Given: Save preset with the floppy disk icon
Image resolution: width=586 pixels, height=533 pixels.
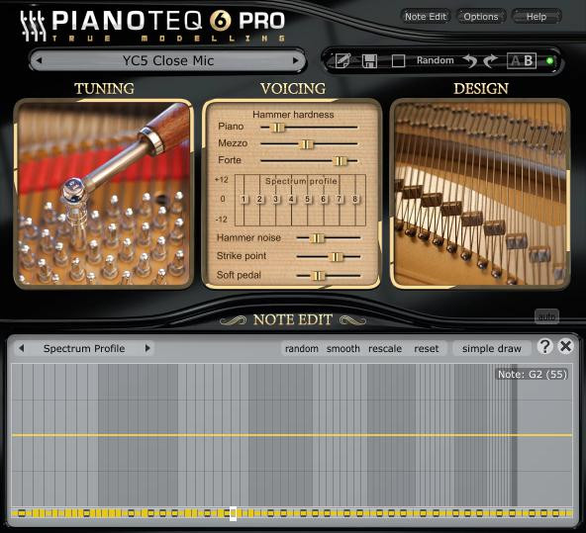Looking at the screenshot, I should 369,61.
